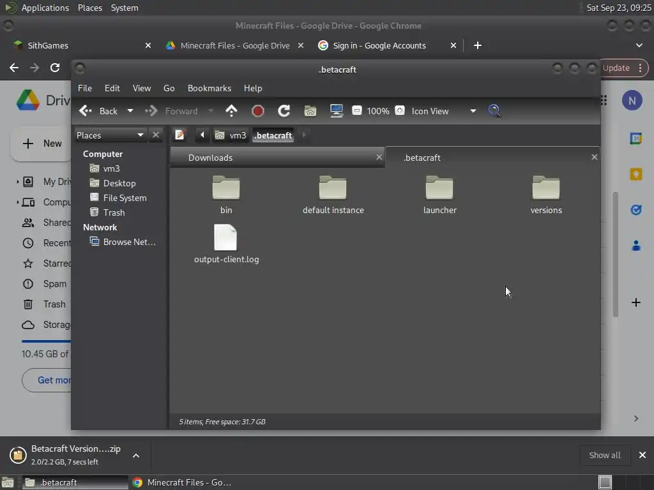Open Betacraft download options chevron
Image resolution: width=654 pixels, height=490 pixels.
click(136, 456)
